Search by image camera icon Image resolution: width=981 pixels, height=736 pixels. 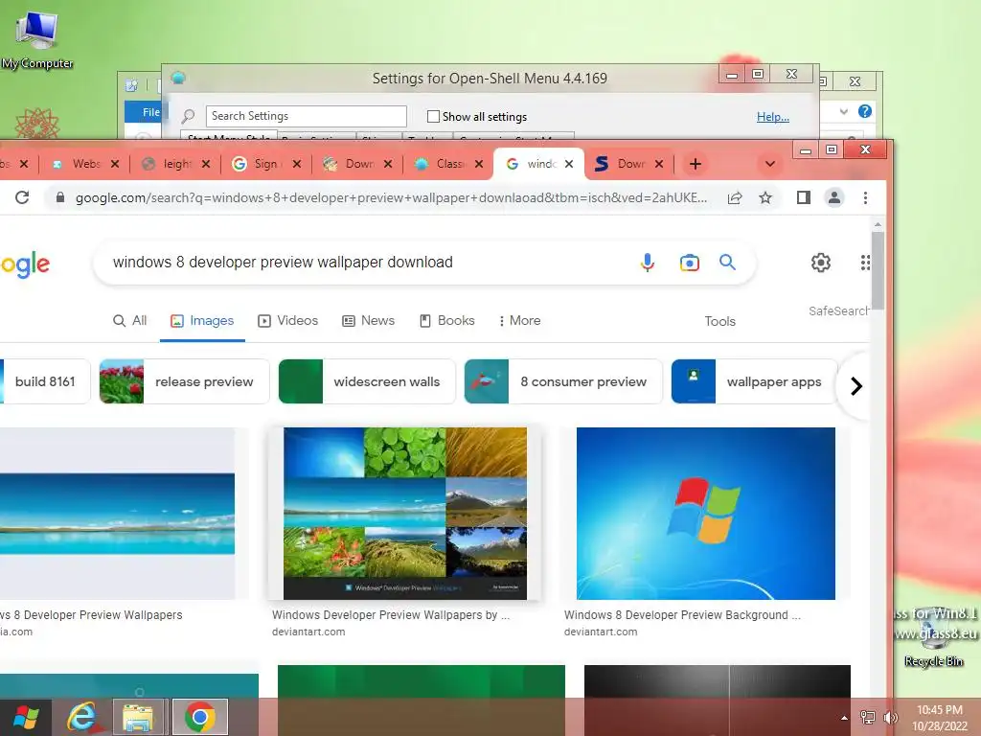[x=690, y=263]
